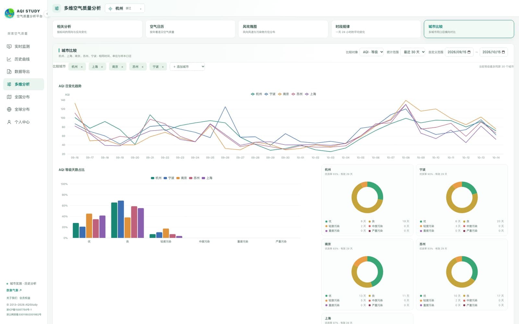Click 南京 color swatch in bar legend
519x324 pixels.
click(x=178, y=178)
